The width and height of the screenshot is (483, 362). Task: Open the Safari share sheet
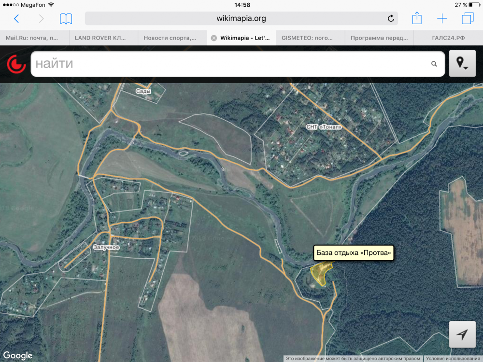click(417, 18)
